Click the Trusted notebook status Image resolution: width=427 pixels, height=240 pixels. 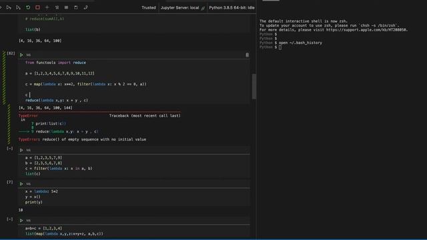[x=149, y=7]
